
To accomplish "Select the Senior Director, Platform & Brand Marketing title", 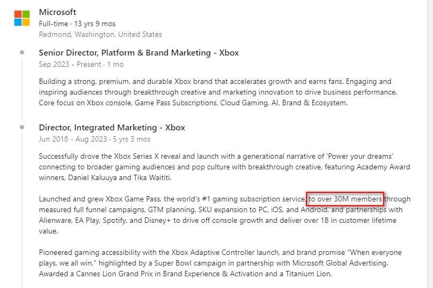I will click(x=139, y=53).
